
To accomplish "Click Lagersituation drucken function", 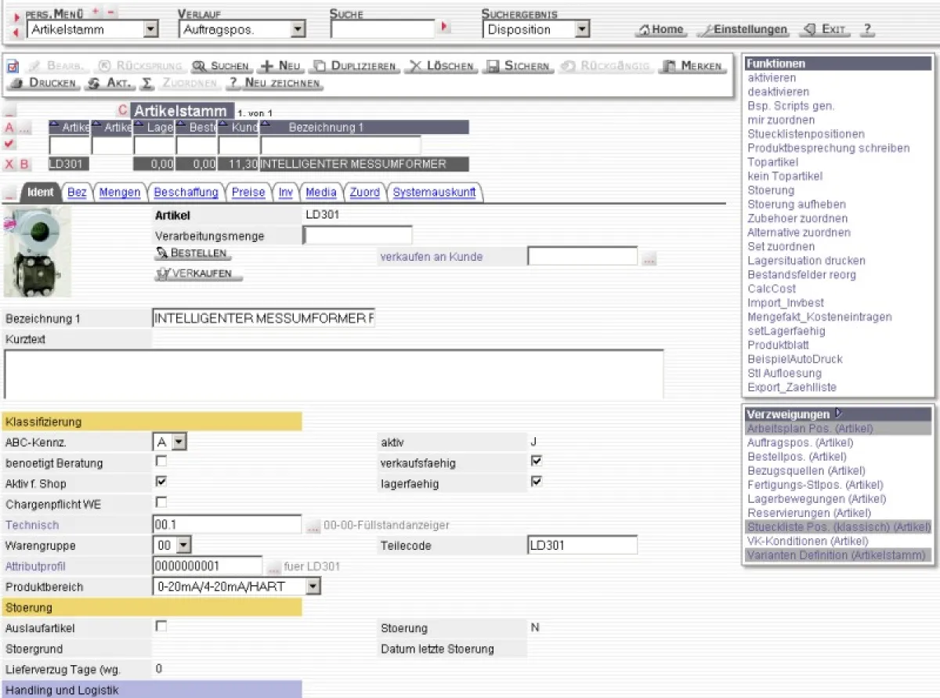I will coord(806,260).
